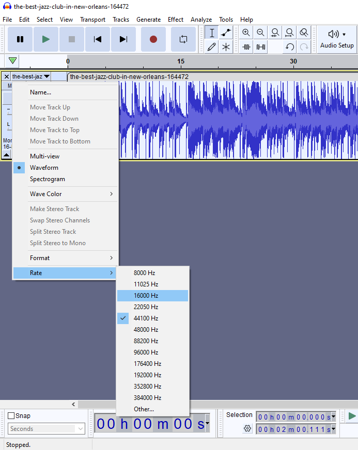This screenshot has height=450, width=358.
Task: Click the Zoom In magnifier
Action: pyautogui.click(x=246, y=33)
